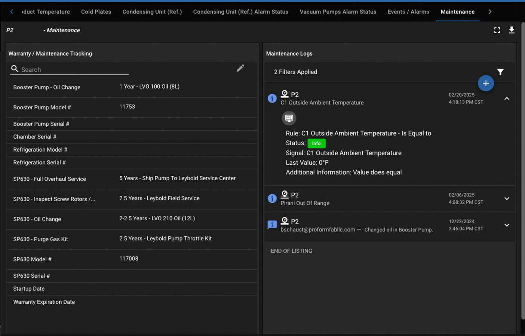Click the right arrow to reveal more tabs
Screen dimensions: 525x336
pos(490,12)
